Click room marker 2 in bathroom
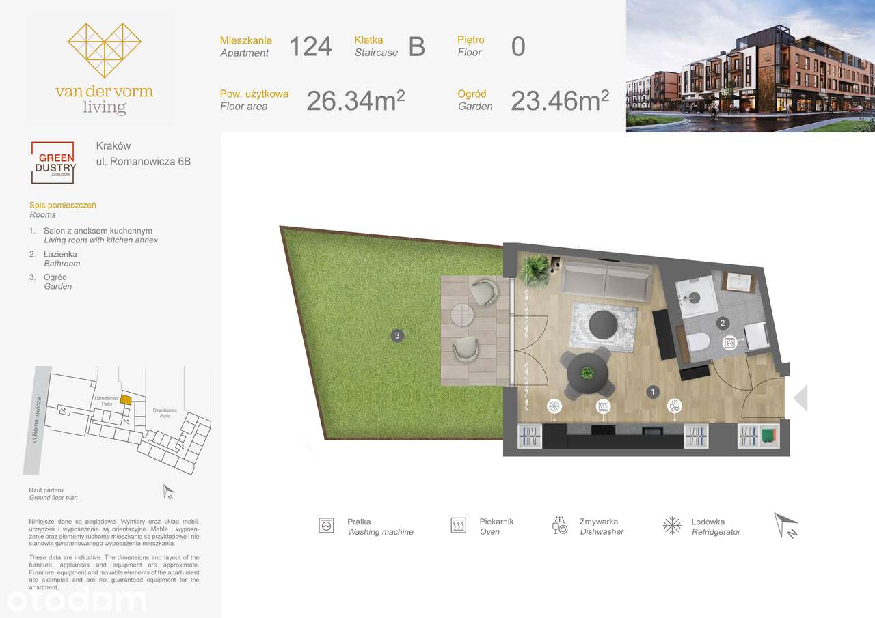The height and width of the screenshot is (618, 875). (x=723, y=323)
